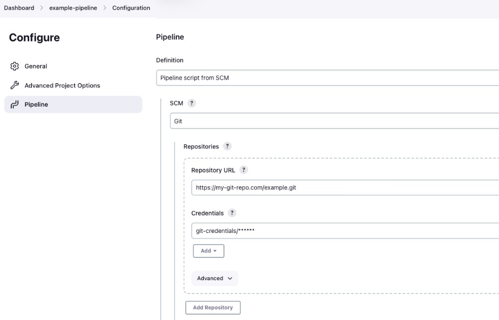
Task: Show help for Credentials field
Action: click(232, 213)
